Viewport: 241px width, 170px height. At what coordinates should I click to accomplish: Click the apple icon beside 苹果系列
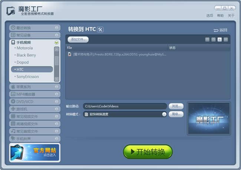13,87
